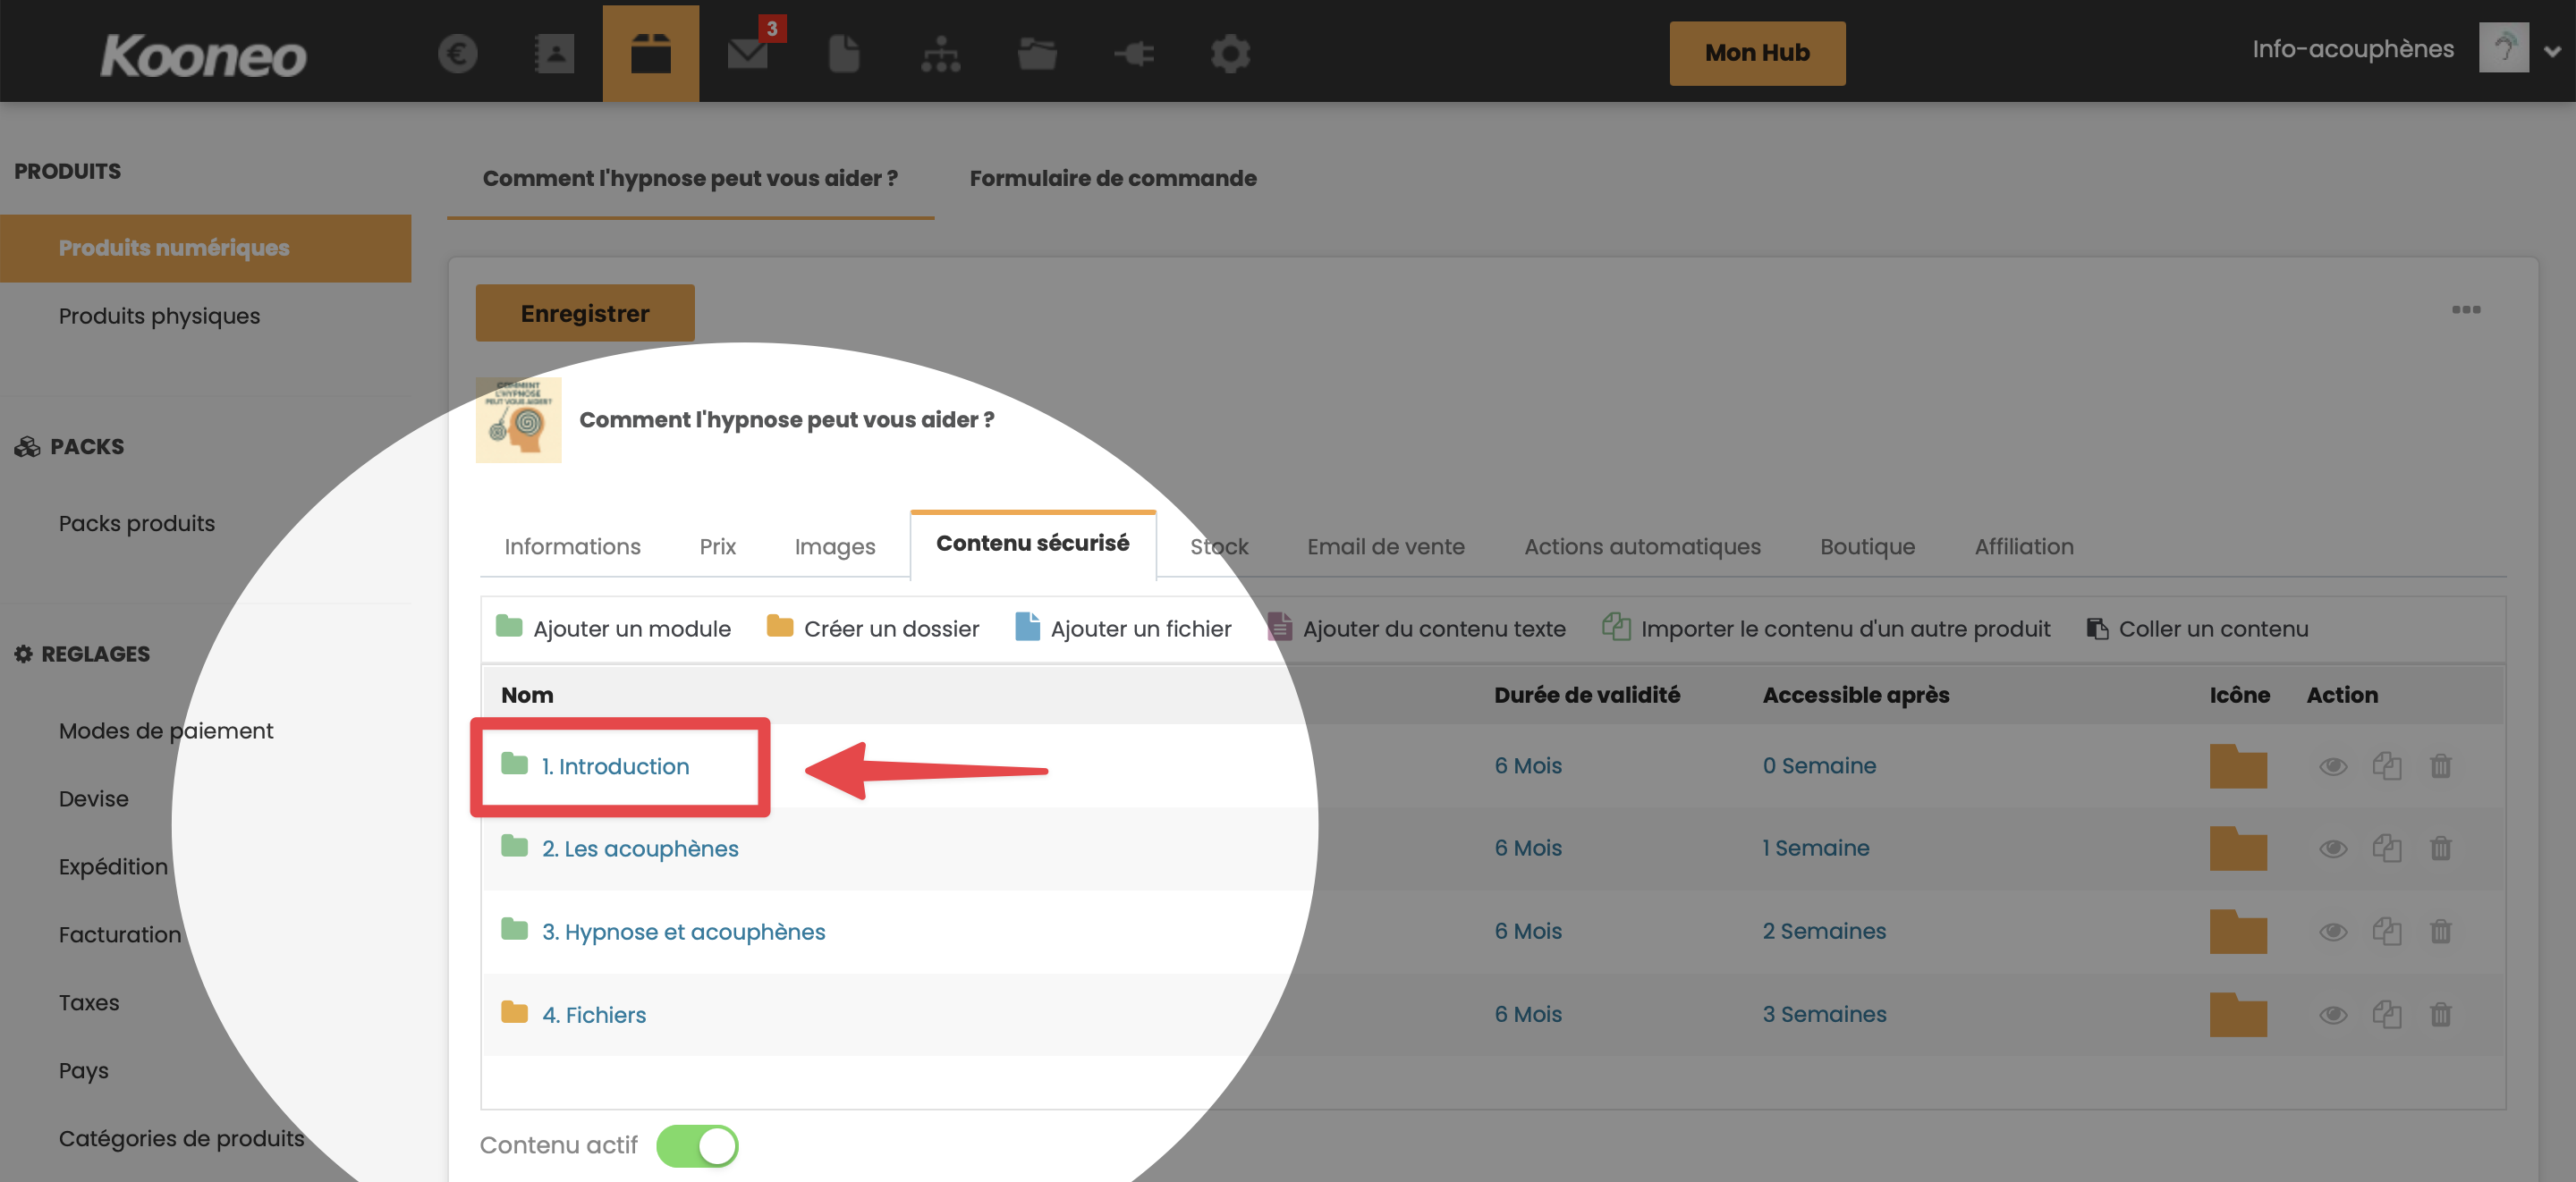This screenshot has height=1182, width=2576.
Task: Duplicate the 2. Les acouphènes row with copy icon
Action: 2386,849
